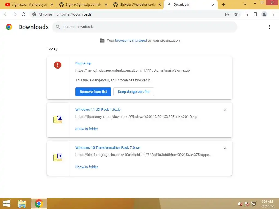
Task: Open the Action Center flag tray icon
Action: point(247,204)
